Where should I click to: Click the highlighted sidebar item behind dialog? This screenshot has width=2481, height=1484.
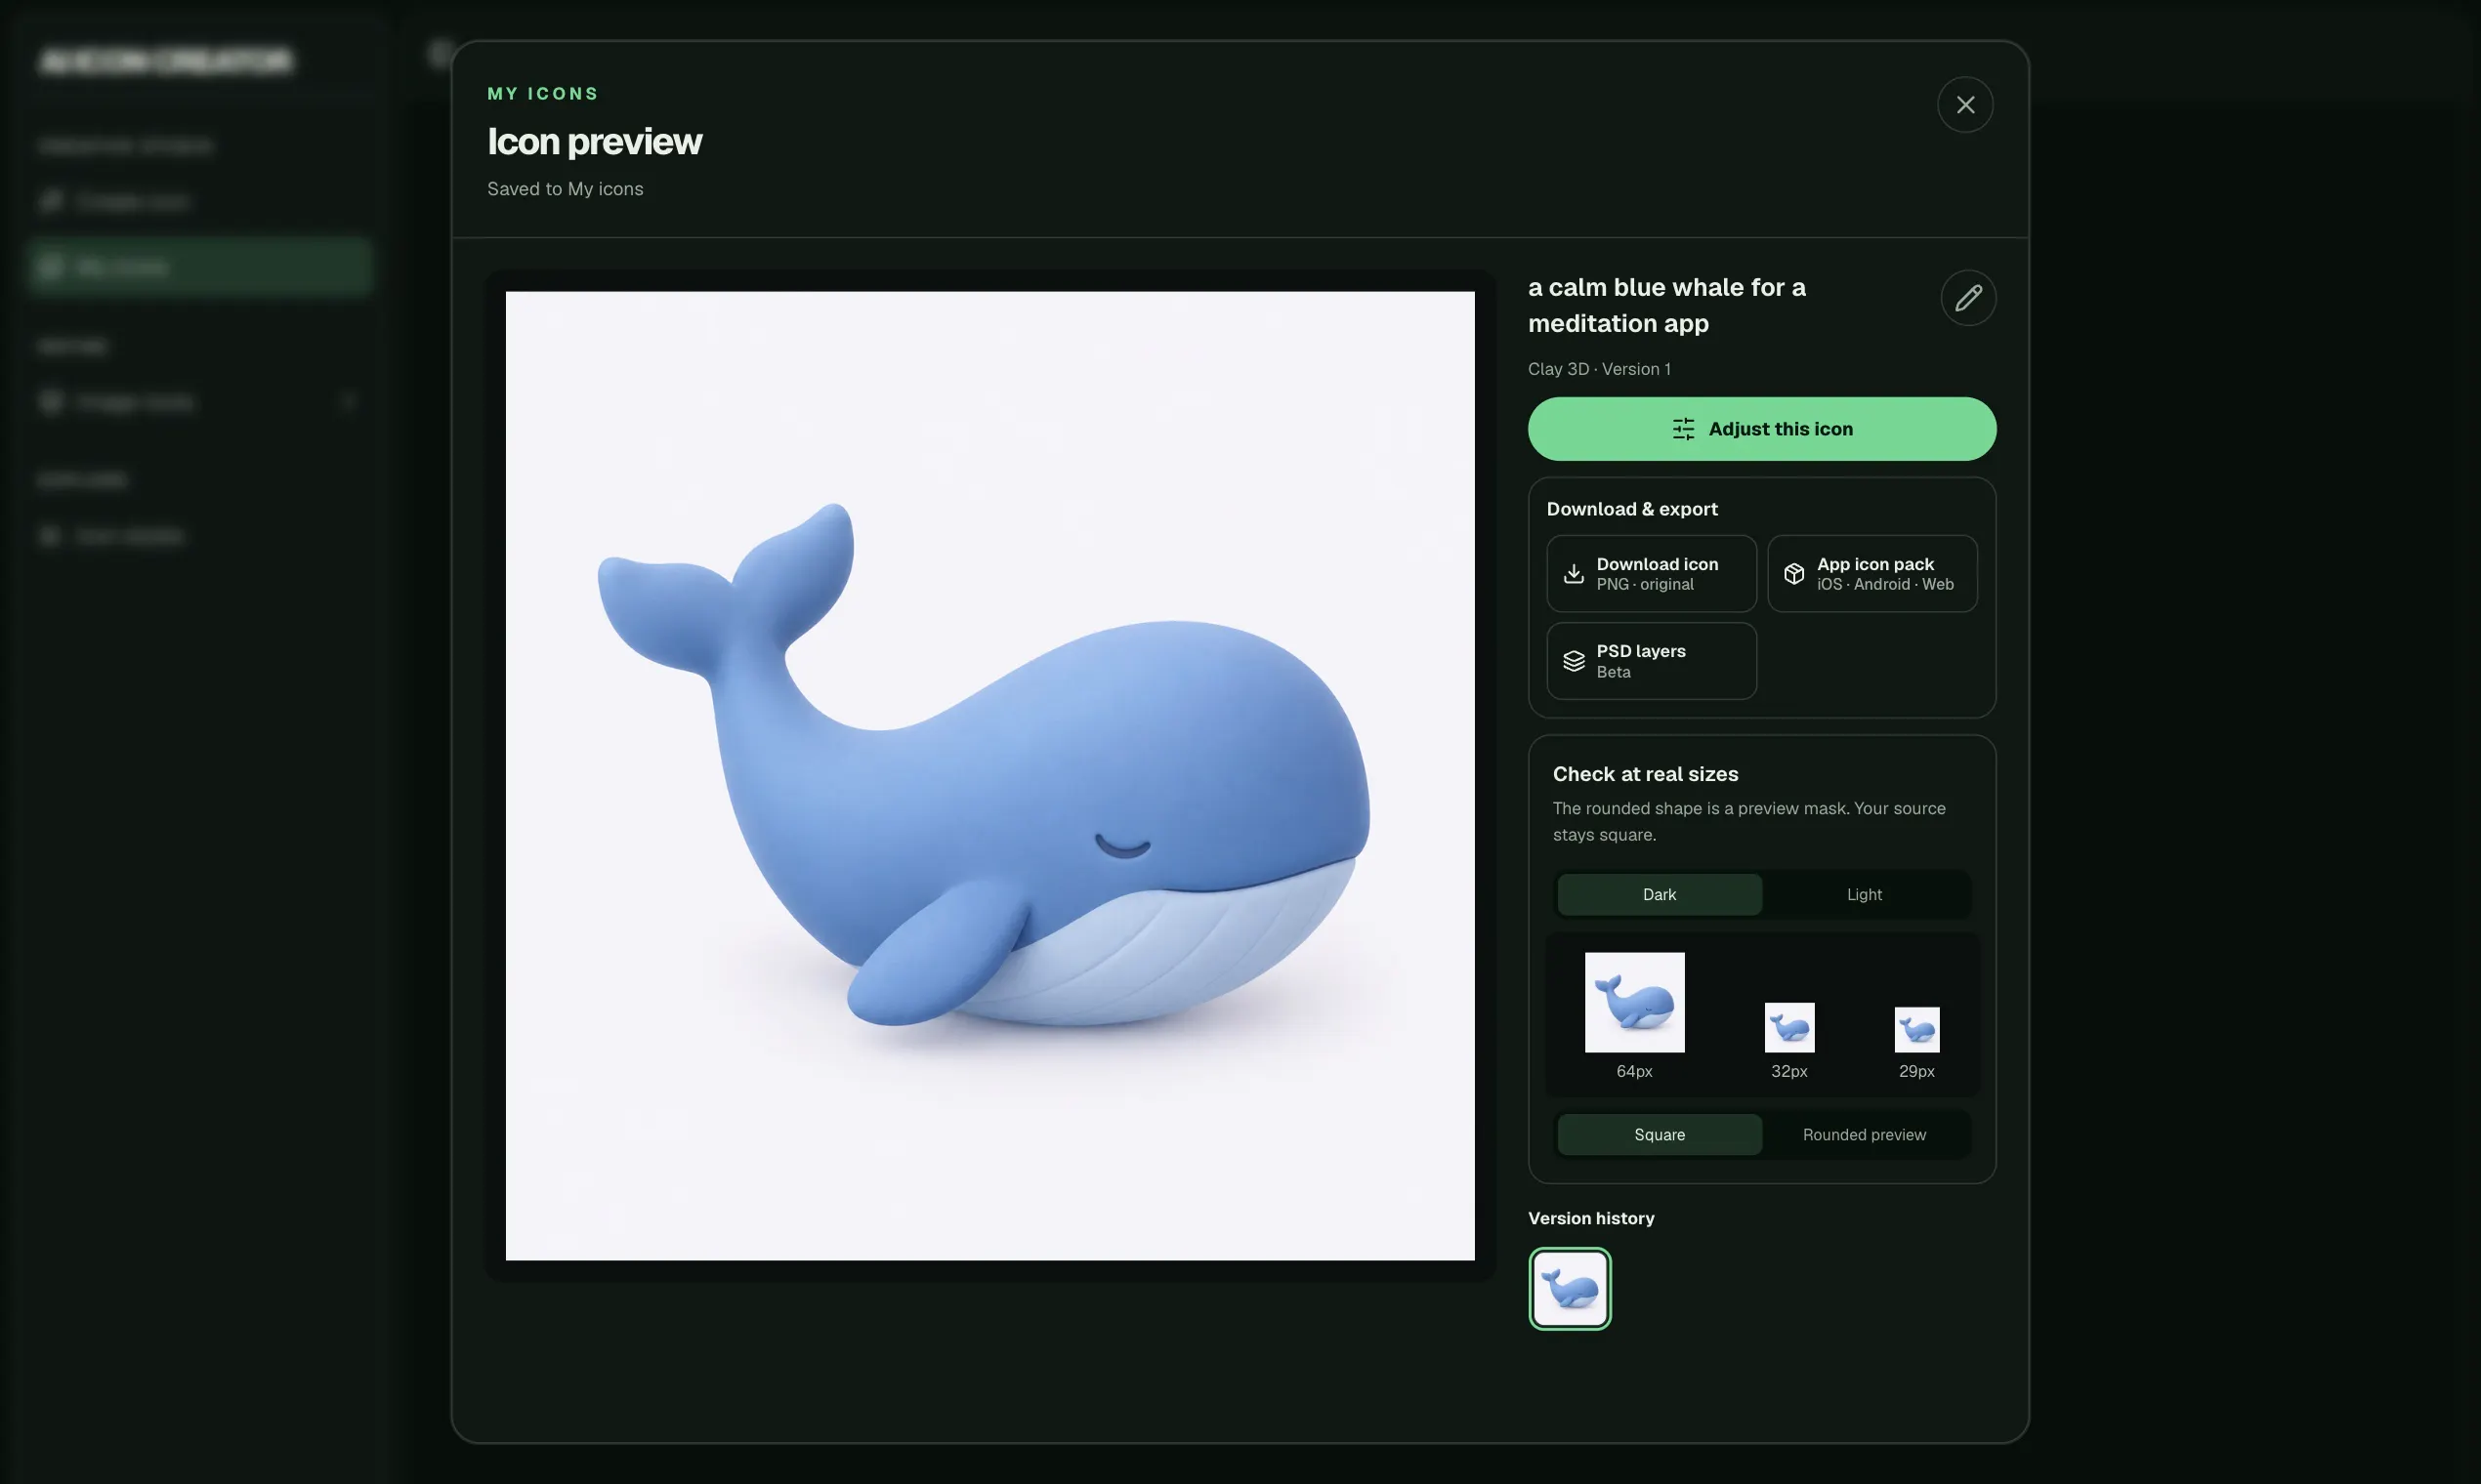[x=201, y=267]
